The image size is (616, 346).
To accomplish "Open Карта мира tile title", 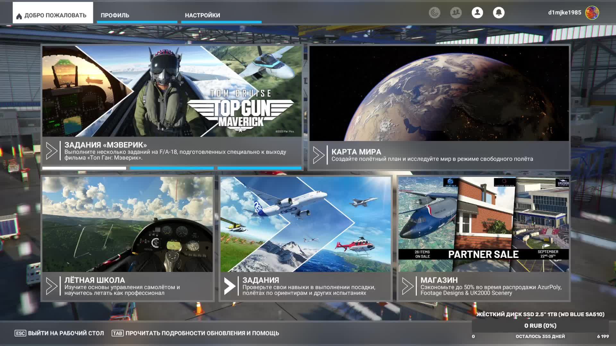I will pos(356,152).
